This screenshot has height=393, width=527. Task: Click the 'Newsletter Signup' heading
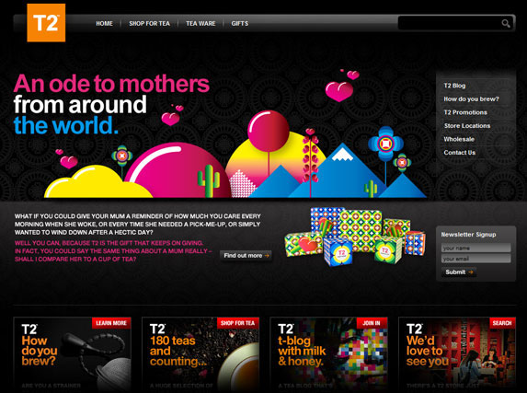[468, 235]
